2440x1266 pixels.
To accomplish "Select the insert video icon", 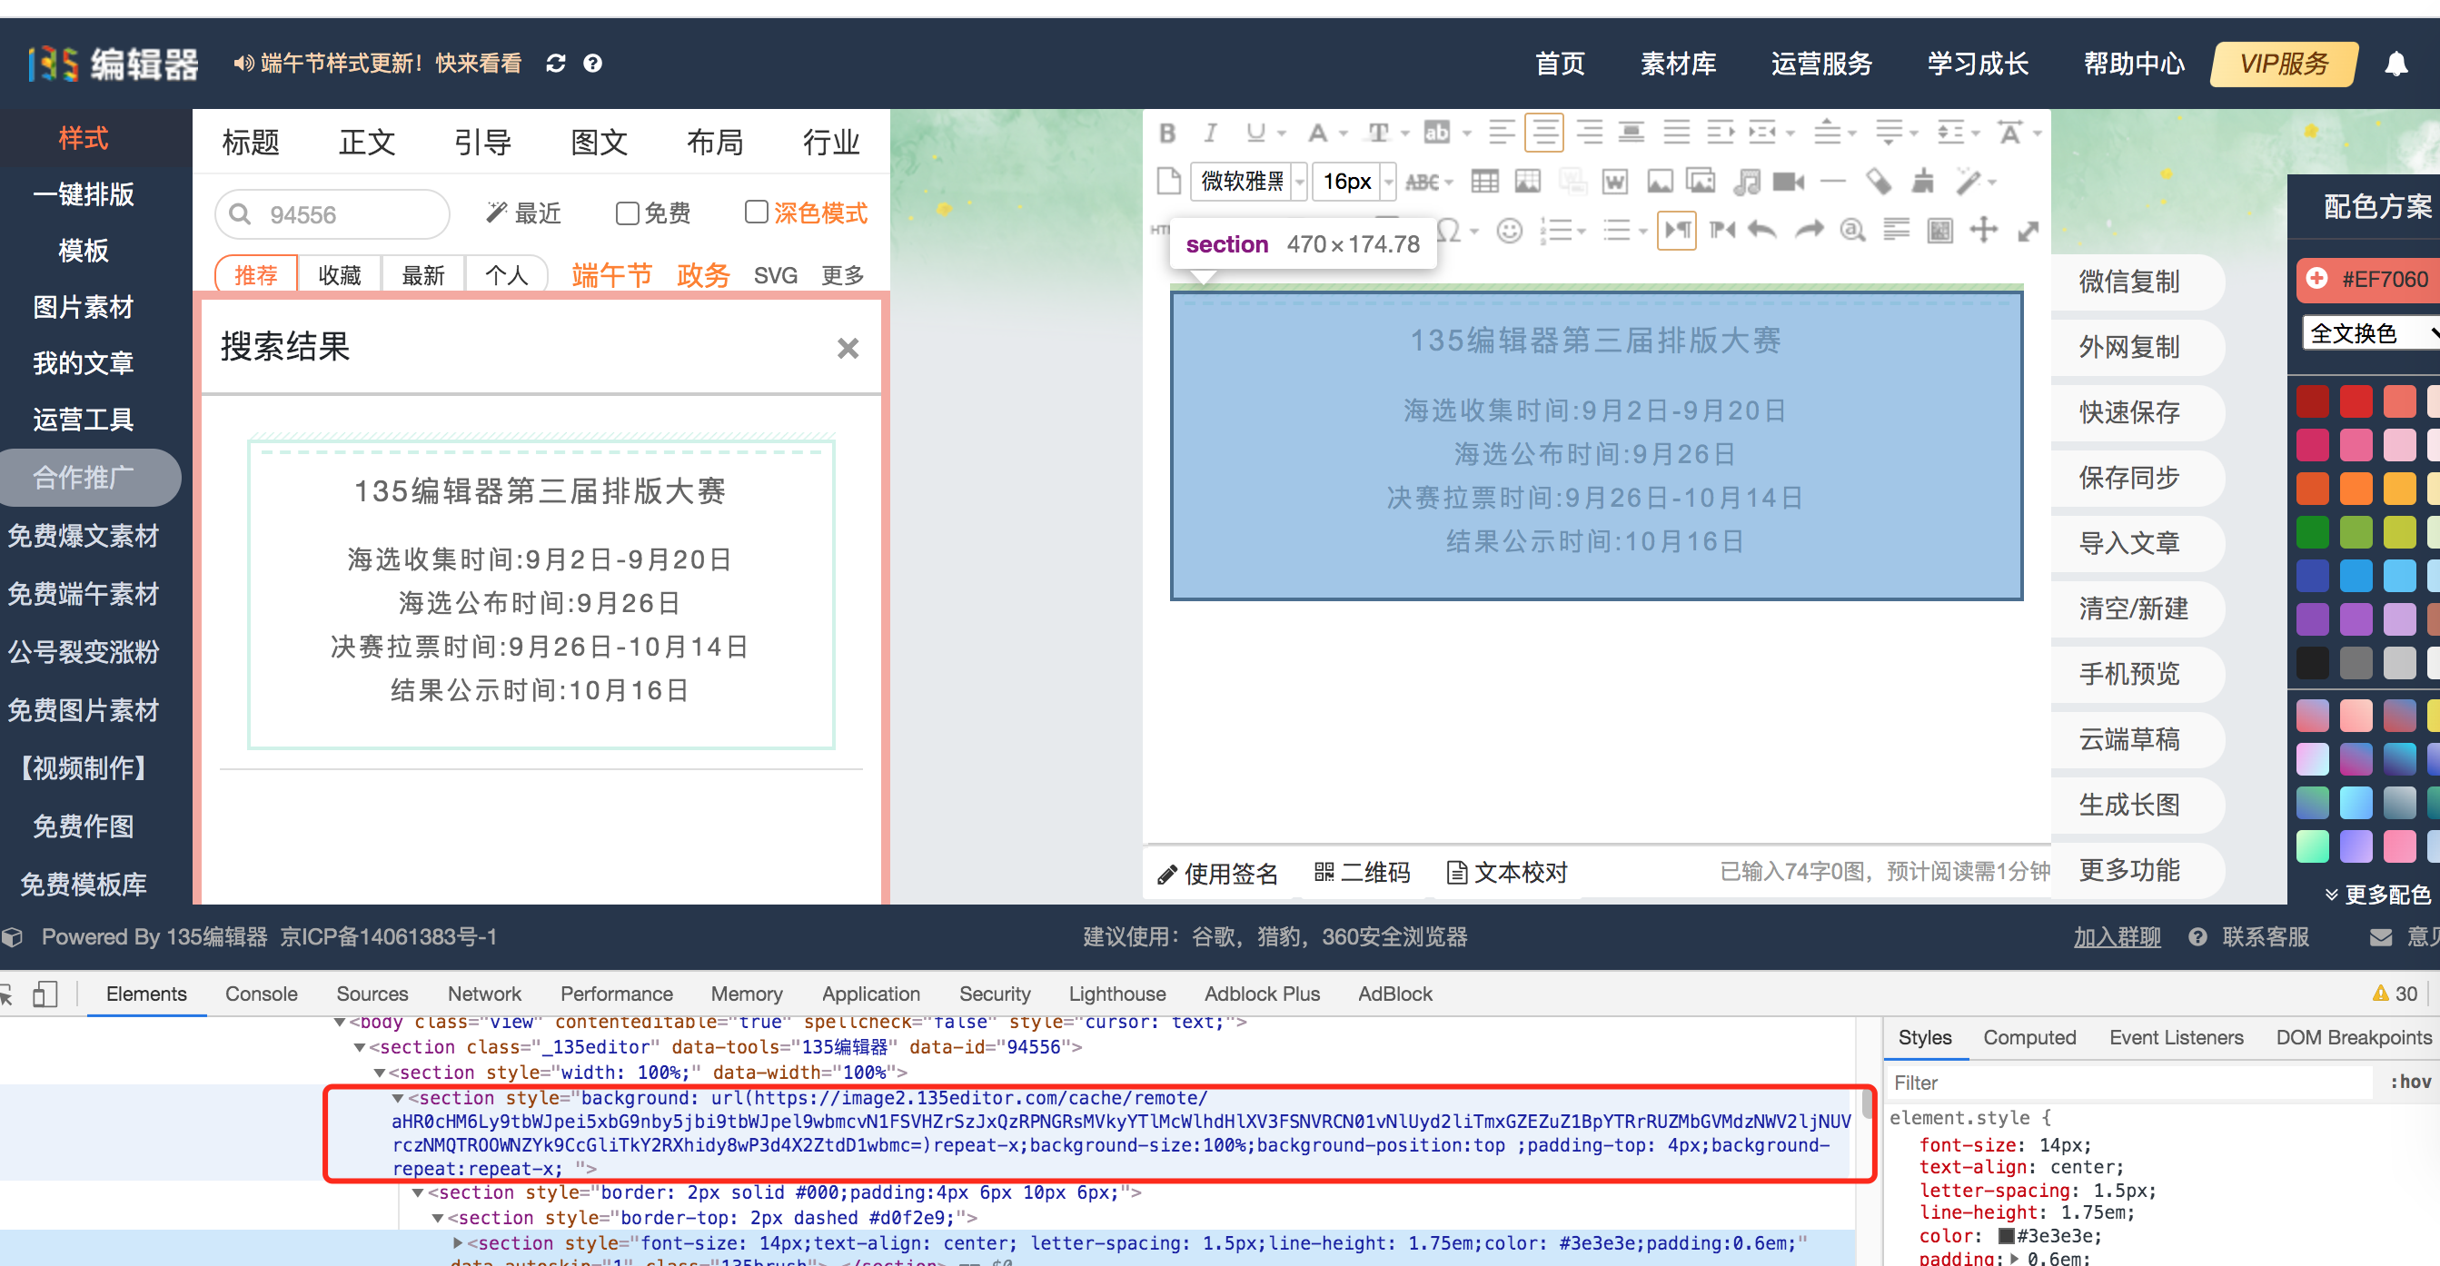I will click(x=1789, y=183).
